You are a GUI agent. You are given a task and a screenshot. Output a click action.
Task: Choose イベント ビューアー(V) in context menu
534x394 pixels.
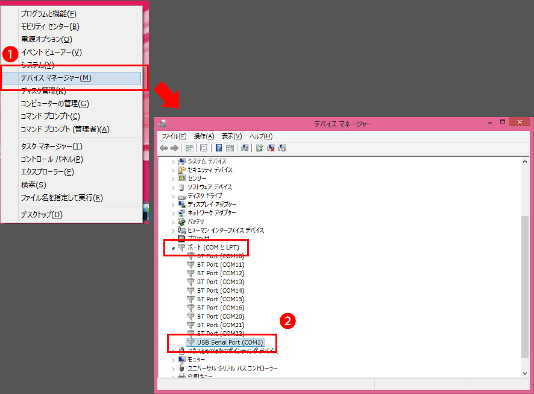click(x=72, y=52)
